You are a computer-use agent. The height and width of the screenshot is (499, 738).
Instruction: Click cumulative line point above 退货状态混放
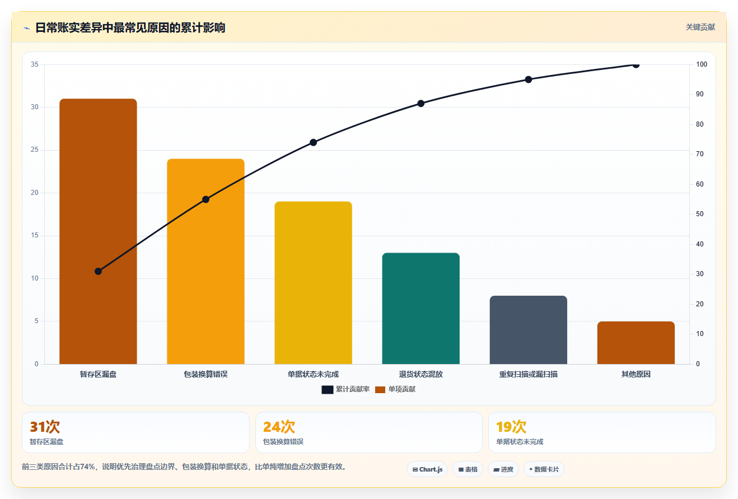(x=421, y=104)
